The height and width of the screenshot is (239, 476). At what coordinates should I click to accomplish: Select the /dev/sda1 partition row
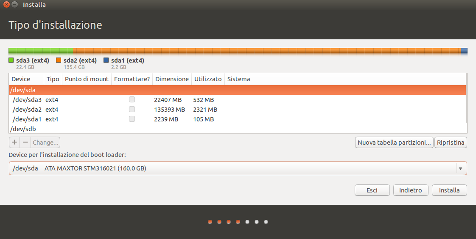(238, 119)
